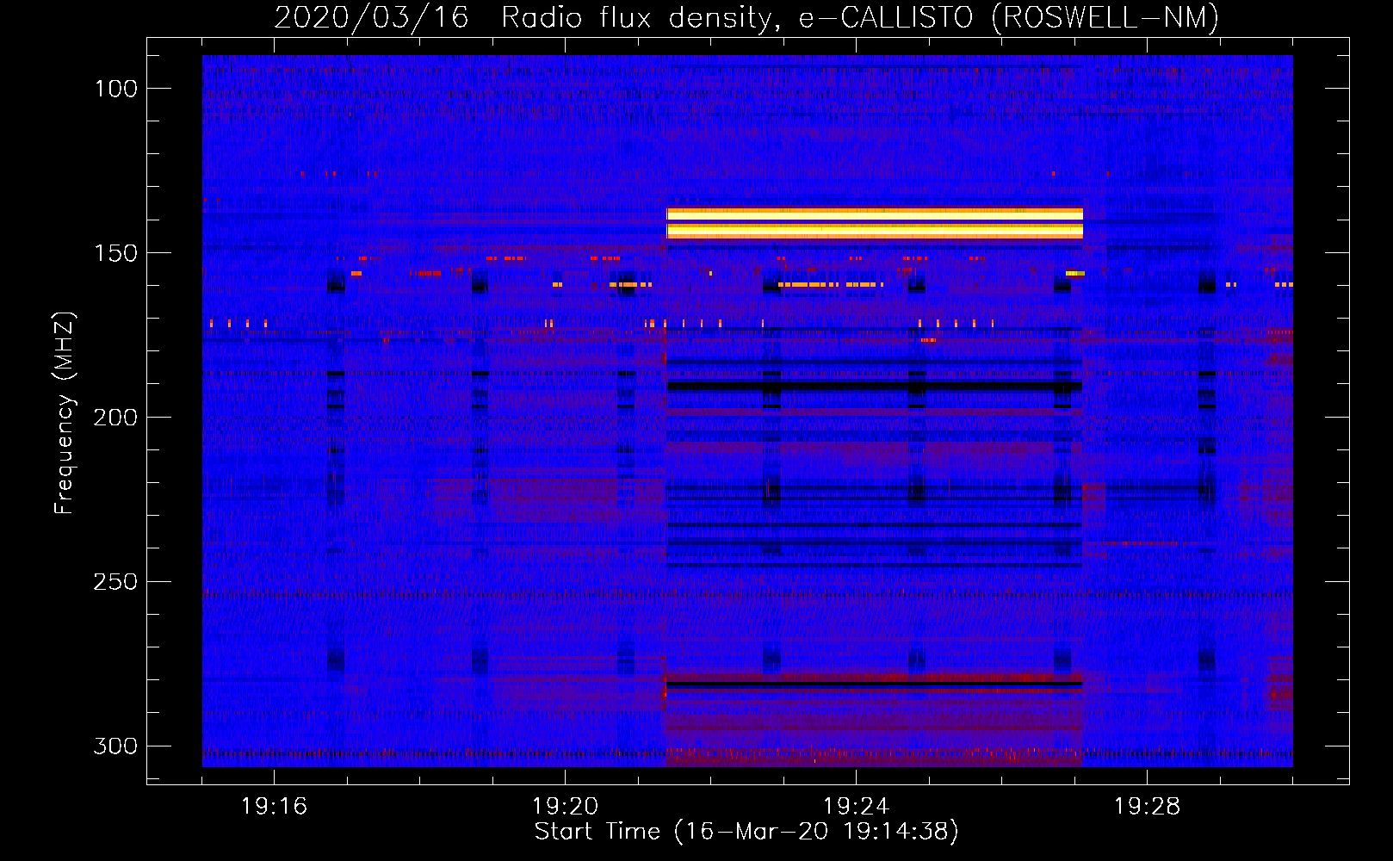Select the '300' frequency axis label

(115, 746)
